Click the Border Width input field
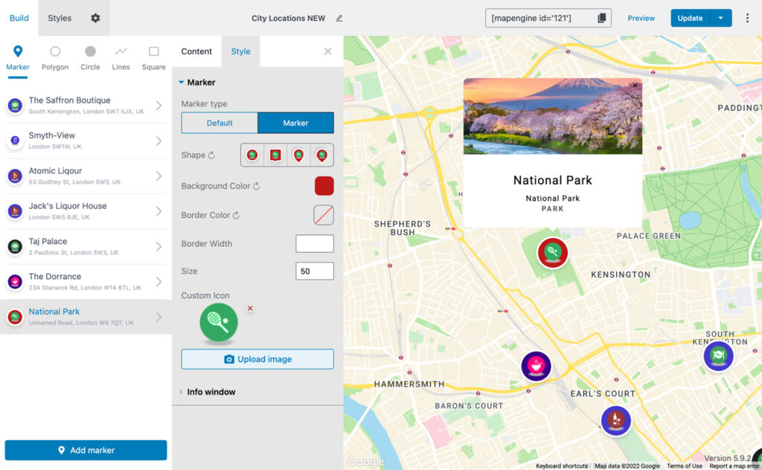Screen dimensions: 762x470 click(x=314, y=243)
